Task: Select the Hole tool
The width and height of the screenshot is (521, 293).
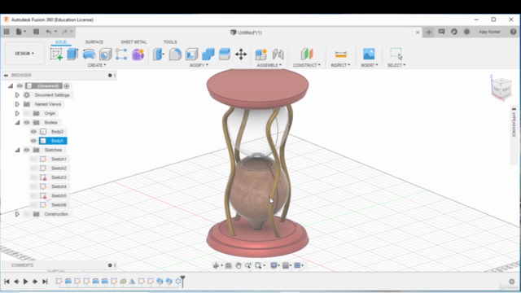Action: pos(105,54)
